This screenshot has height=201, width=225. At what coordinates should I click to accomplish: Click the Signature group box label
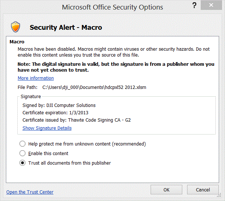point(31,97)
